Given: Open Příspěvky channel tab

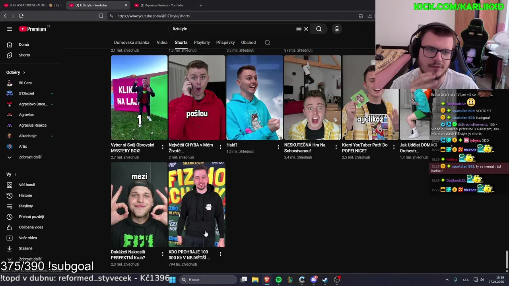Looking at the screenshot, I should click(x=225, y=43).
